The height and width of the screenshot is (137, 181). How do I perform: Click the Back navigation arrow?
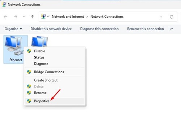pyautogui.click(x=5, y=17)
